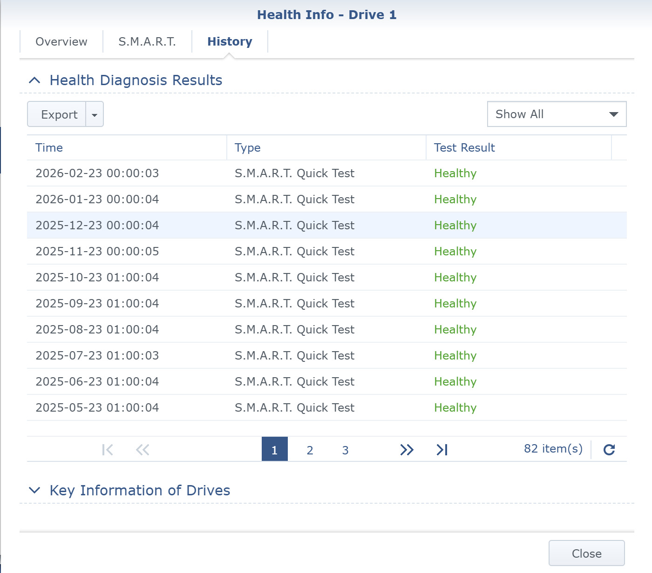Go to last page of results
Viewport: 652px width, 573px height.
coord(442,450)
